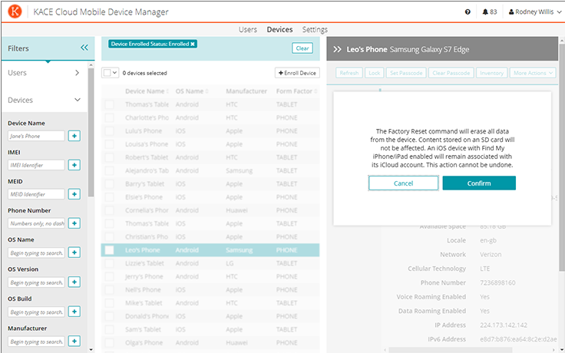
Task: Add OS Name filter with plus button
Action: point(74,252)
